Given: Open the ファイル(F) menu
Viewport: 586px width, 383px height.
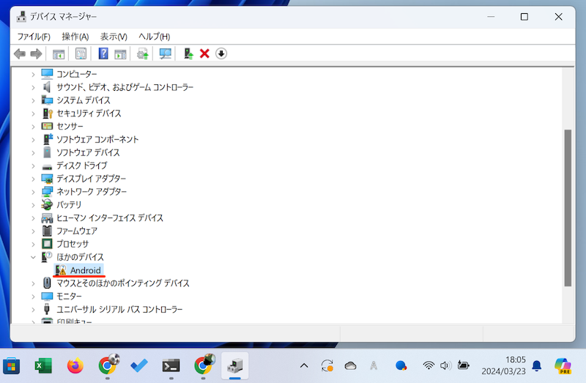Looking at the screenshot, I should pyautogui.click(x=34, y=37).
